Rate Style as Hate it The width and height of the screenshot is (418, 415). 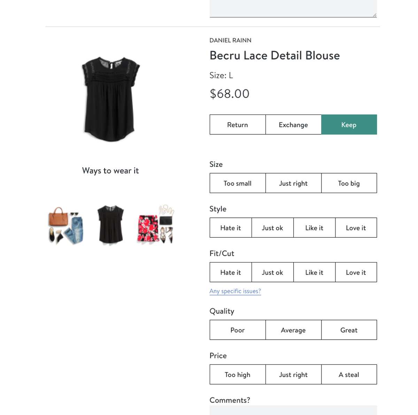(x=231, y=228)
